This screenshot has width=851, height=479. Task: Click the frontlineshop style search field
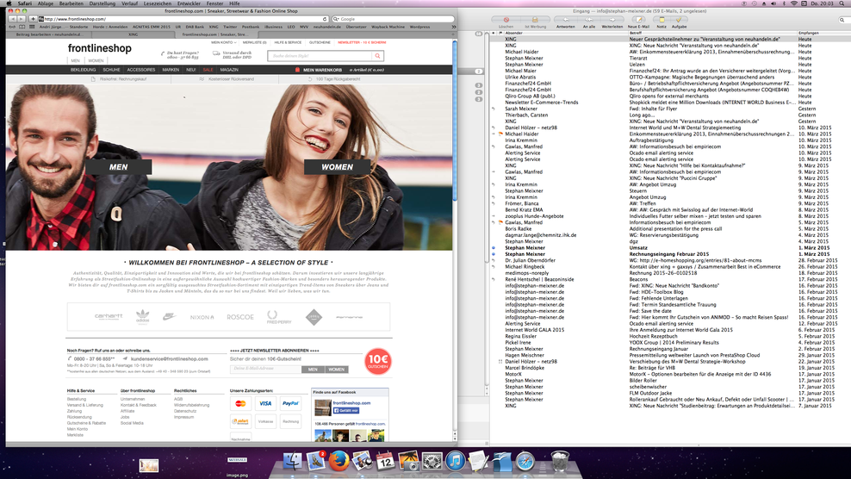coord(320,56)
